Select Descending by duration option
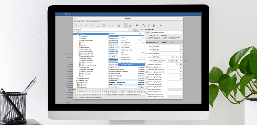The height and width of the screenshot is (125, 257). [x=147, y=87]
